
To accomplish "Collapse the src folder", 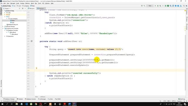I will click(x=5, y=17).
